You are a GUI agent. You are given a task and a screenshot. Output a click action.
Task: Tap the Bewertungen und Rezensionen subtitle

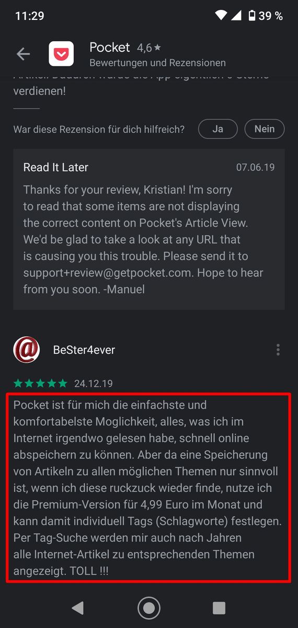pos(158,63)
